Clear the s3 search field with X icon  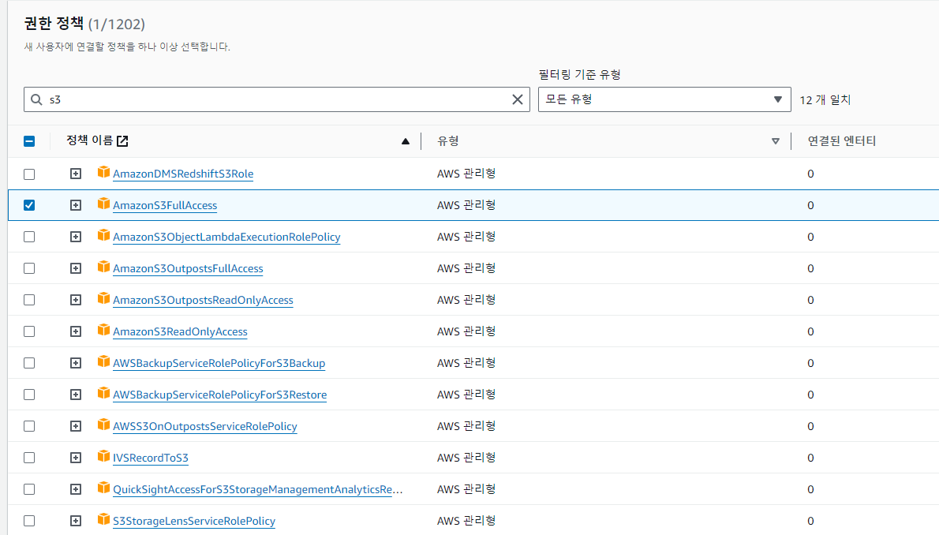click(518, 99)
